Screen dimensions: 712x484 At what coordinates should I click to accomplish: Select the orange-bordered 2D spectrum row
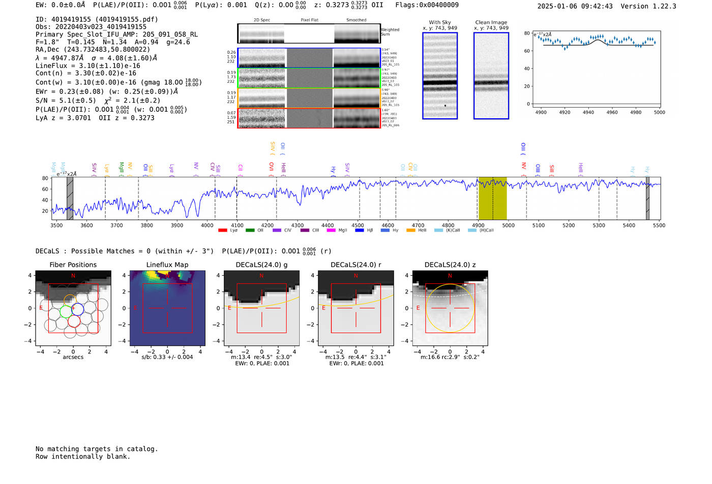coord(309,98)
